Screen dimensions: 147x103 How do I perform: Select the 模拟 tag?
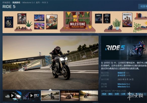tap(110, 94)
